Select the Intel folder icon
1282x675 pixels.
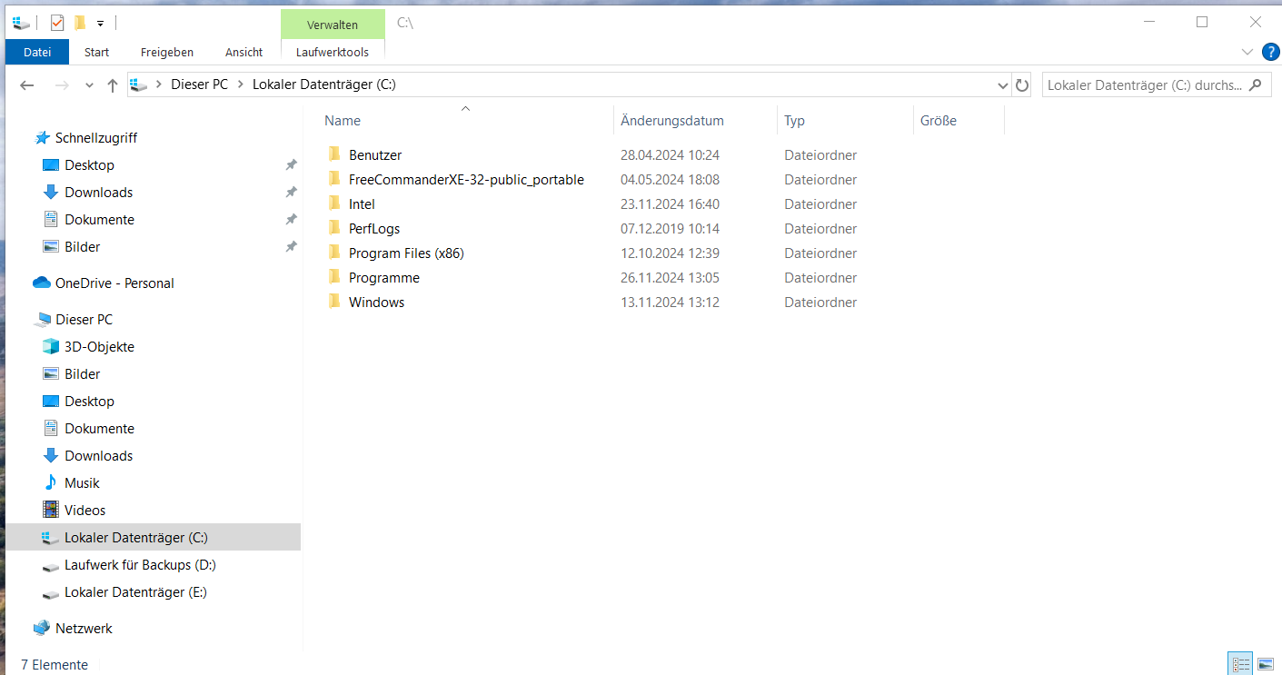point(333,203)
